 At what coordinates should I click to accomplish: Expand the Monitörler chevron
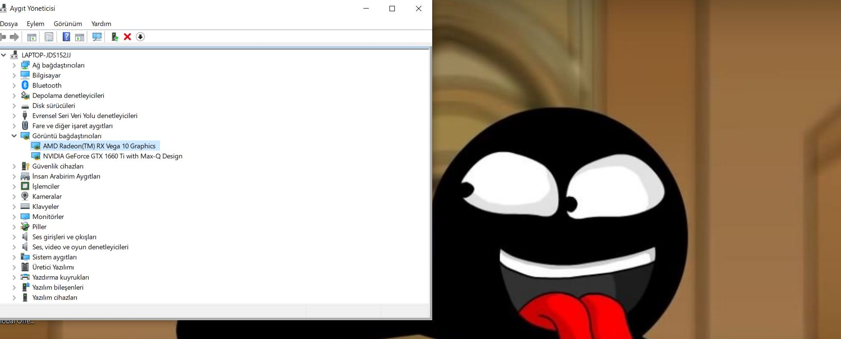[14, 217]
